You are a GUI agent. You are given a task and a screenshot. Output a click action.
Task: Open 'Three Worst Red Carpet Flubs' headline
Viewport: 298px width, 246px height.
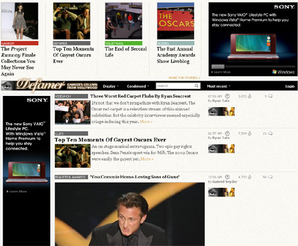(x=140, y=96)
